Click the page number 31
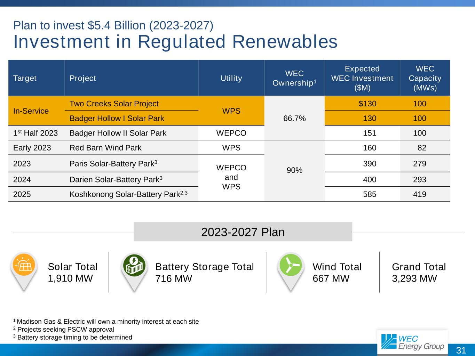The image size is (475, 356). 461,350
